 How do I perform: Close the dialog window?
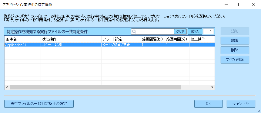pos(253,5)
